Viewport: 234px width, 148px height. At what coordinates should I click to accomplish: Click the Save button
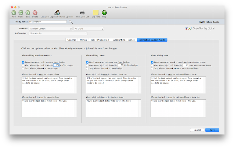click(212, 130)
